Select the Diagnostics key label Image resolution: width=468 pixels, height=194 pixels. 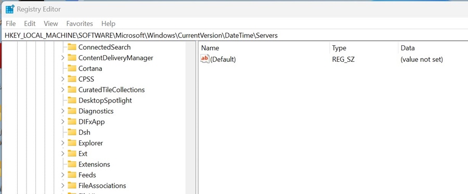point(96,111)
